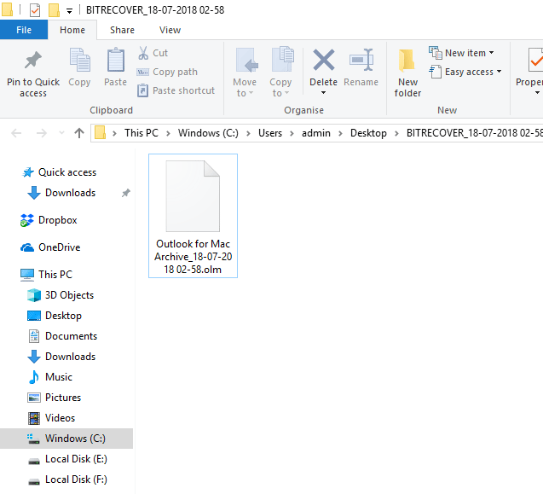Open the quick access toolbar customize arrow
543x494 pixels.
tap(69, 11)
